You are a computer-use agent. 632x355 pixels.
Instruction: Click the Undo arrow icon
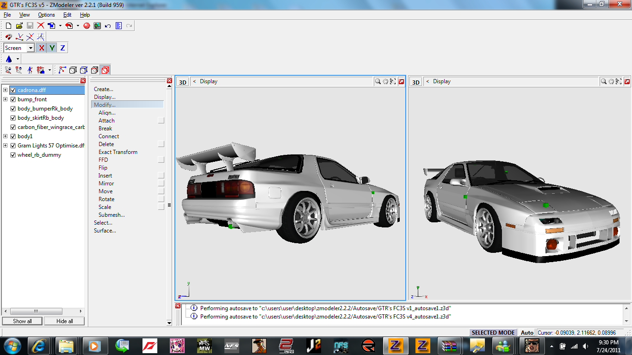pos(108,26)
